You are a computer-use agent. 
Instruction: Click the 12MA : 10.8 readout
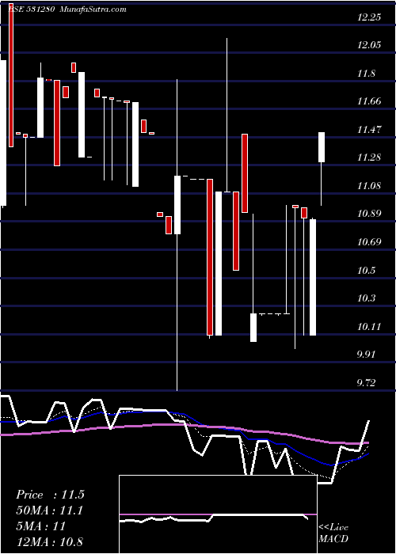[x=50, y=541]
